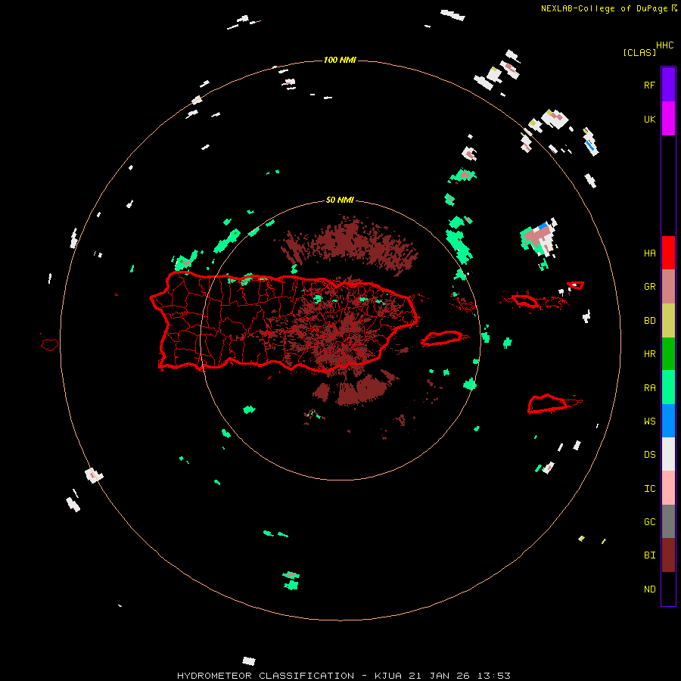Click the light green RA swatch
The height and width of the screenshot is (681, 681).
pos(668,387)
